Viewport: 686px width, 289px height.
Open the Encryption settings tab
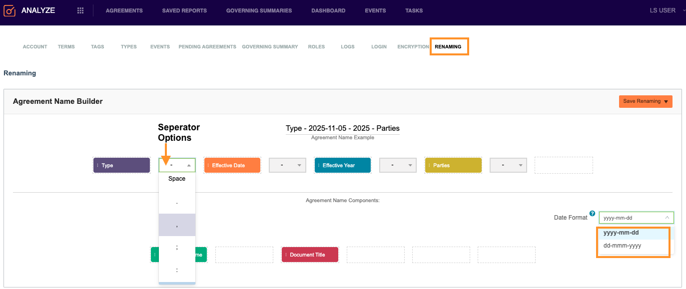413,47
